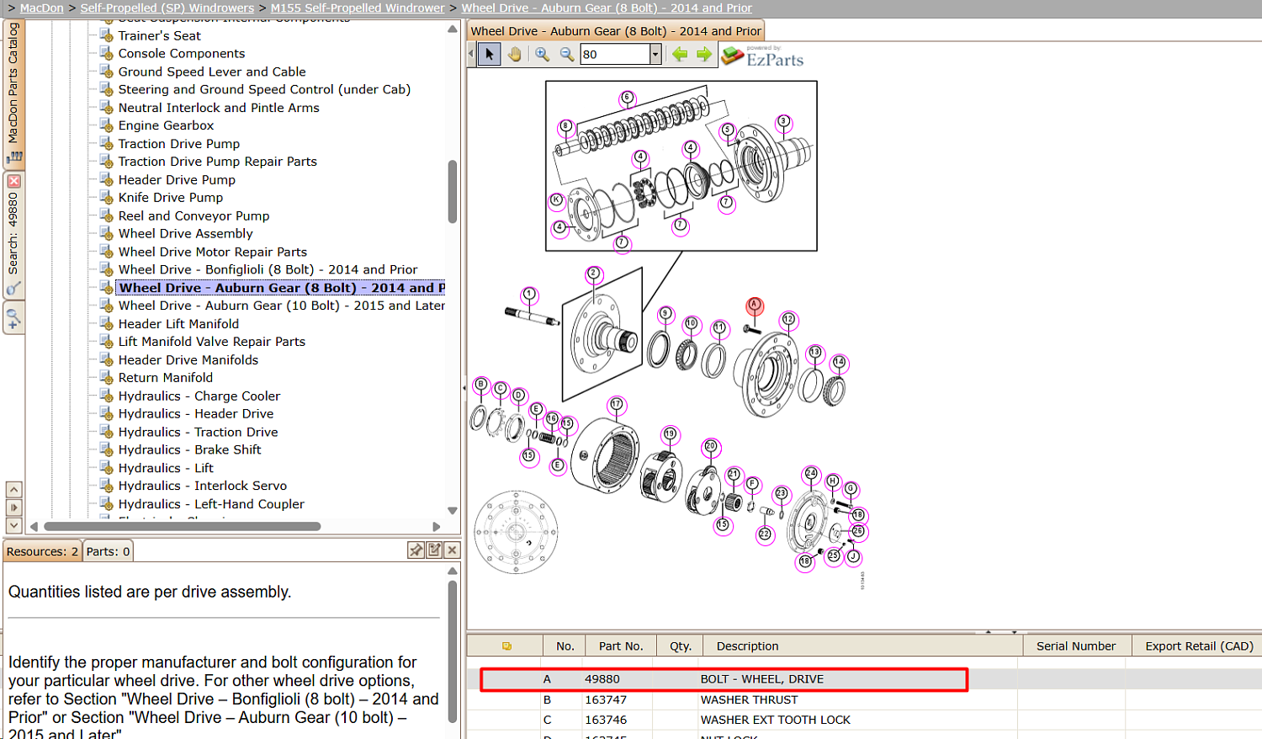Activate the hand pan tool
The image size is (1262, 739).
coord(514,55)
